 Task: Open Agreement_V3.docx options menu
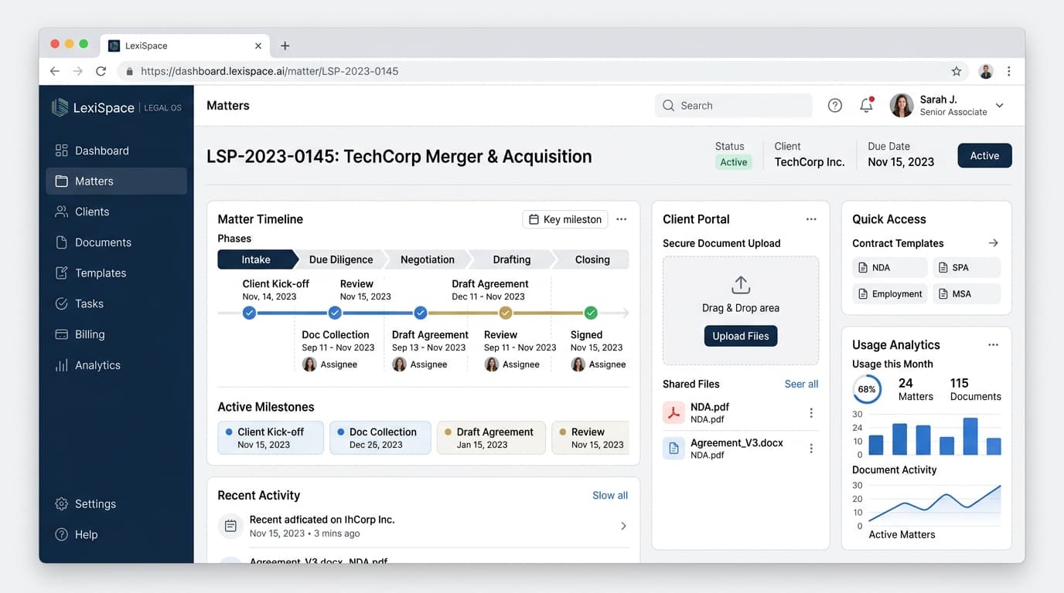[x=811, y=449]
